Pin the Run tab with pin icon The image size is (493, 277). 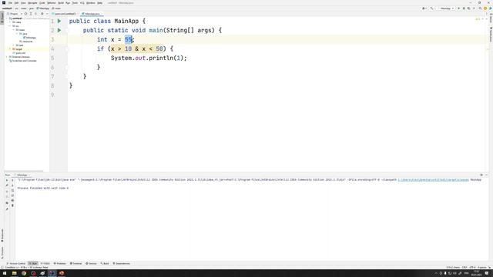(7, 209)
